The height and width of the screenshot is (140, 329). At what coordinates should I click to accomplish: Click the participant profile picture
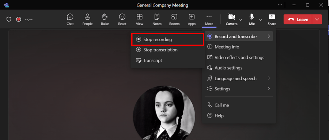click(x=164, y=113)
